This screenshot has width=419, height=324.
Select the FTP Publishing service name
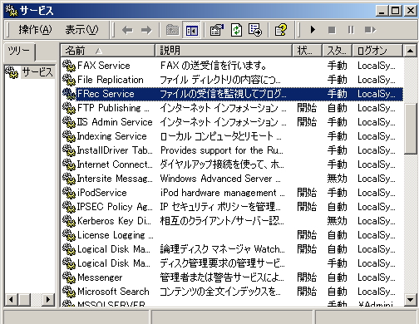click(x=113, y=108)
